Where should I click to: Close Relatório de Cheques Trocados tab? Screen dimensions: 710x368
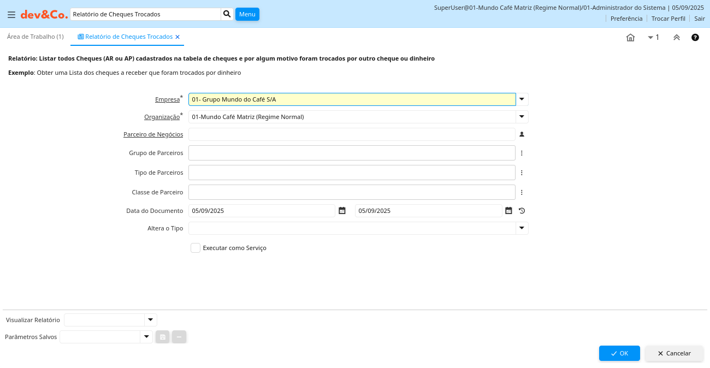click(x=177, y=37)
